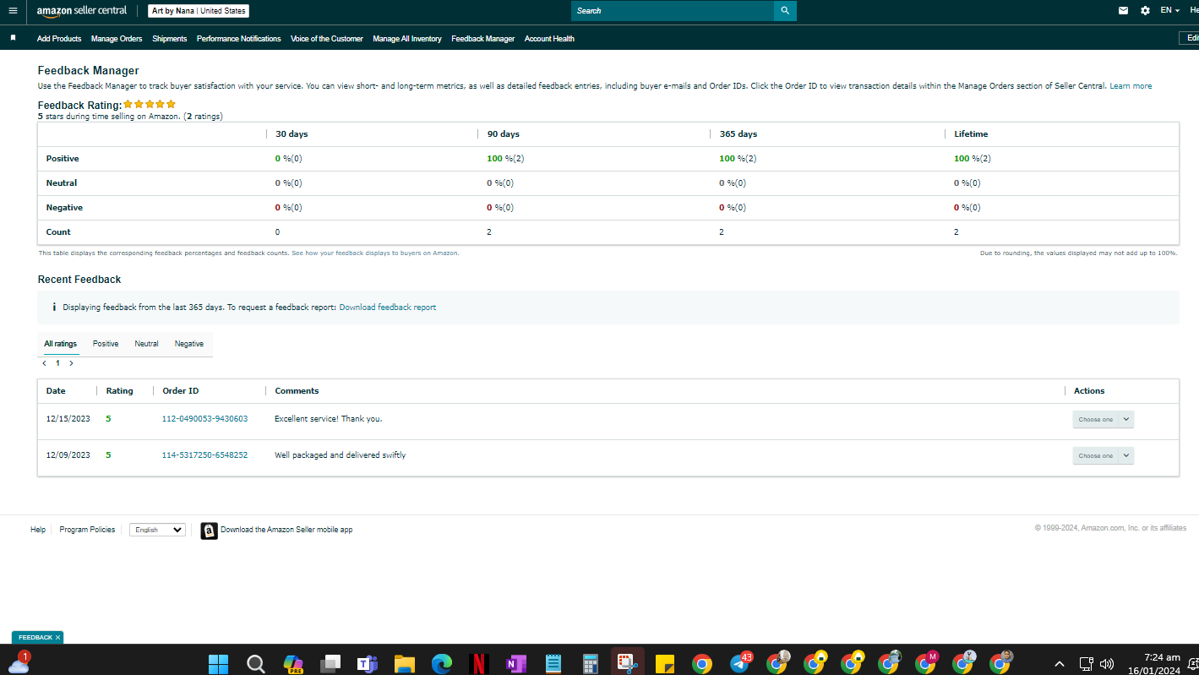This screenshot has width=1199, height=675.
Task: Open Choose one dropdown for 12/15/2023 feedback
Action: tap(1103, 420)
